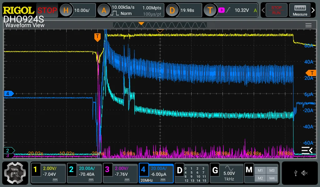Open the Rigol gear navigation icon
The image size is (320, 187).
(x=15, y=173)
